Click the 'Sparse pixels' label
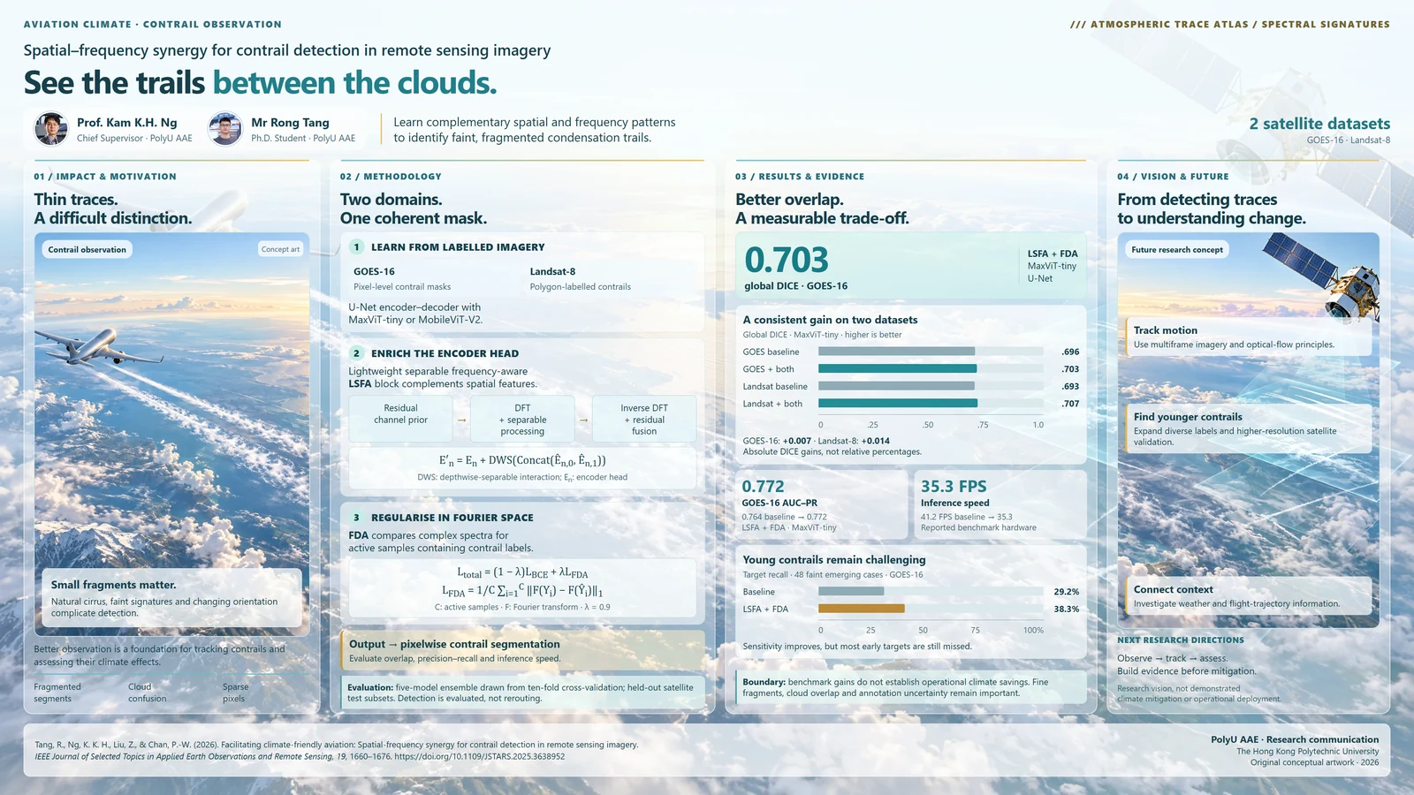This screenshot has height=795, width=1414. pos(235,693)
